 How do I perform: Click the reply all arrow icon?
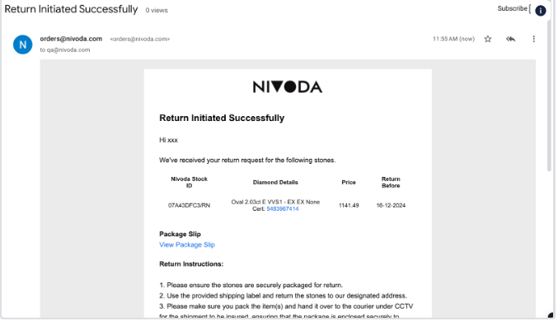511,39
